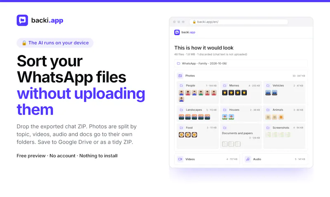This screenshot has width=330, height=197.
Task: Select the last landscape thumbnail in Landscapes
Action: tap(207, 117)
